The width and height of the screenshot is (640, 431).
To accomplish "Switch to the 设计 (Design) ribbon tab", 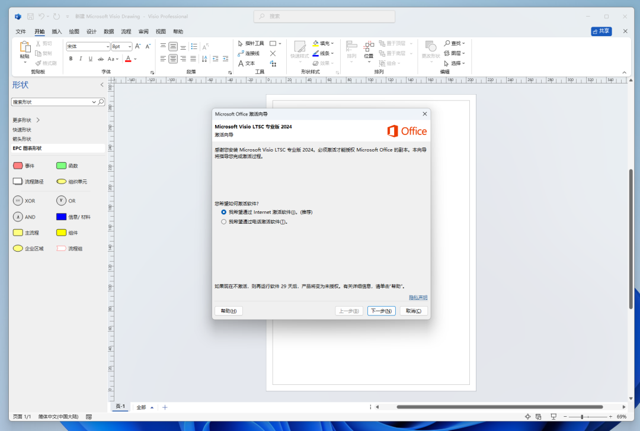I will coord(91,31).
